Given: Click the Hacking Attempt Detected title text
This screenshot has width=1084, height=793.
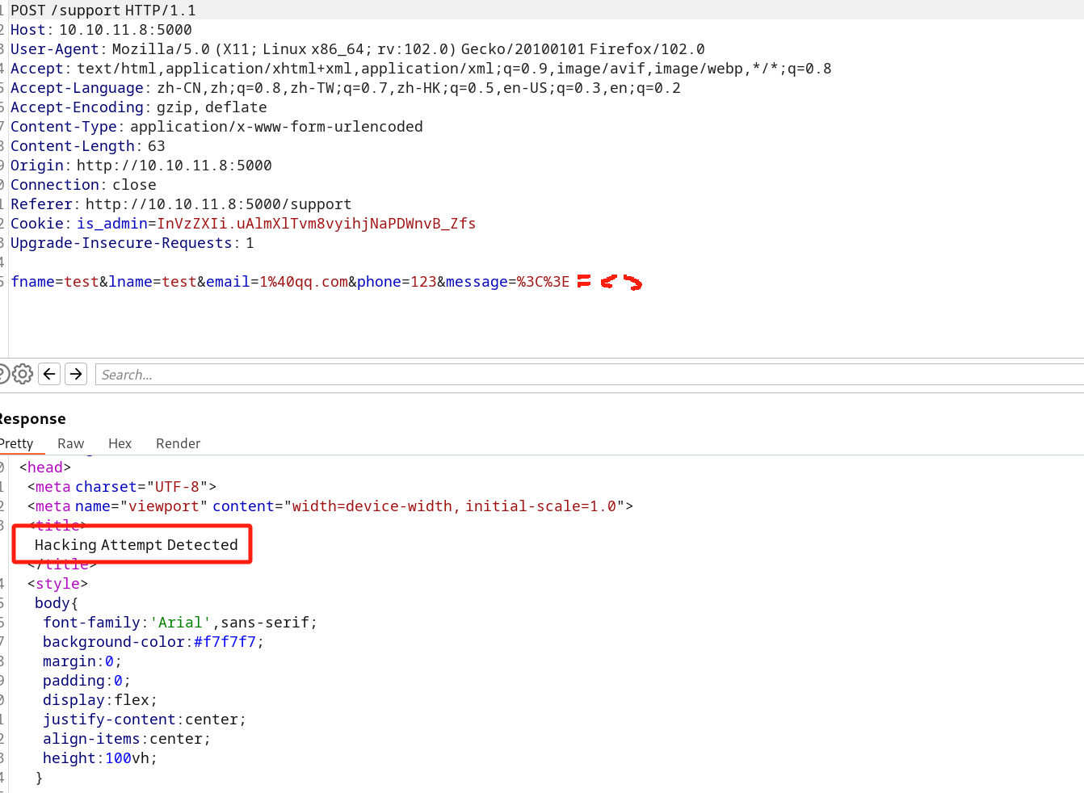Looking at the screenshot, I should coord(136,545).
